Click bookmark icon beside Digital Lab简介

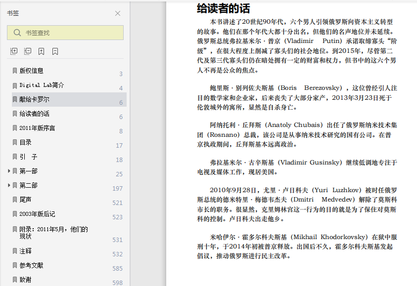click(15, 85)
